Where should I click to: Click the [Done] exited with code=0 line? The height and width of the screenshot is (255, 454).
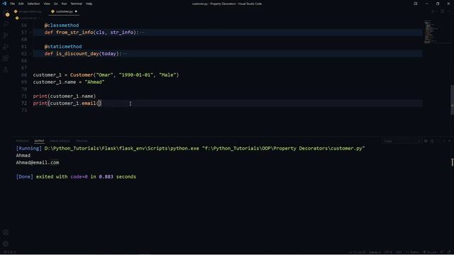pos(76,176)
